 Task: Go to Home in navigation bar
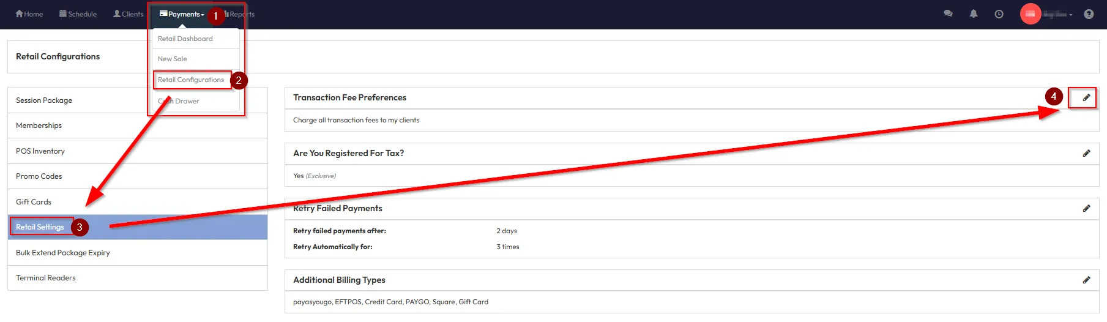click(29, 14)
